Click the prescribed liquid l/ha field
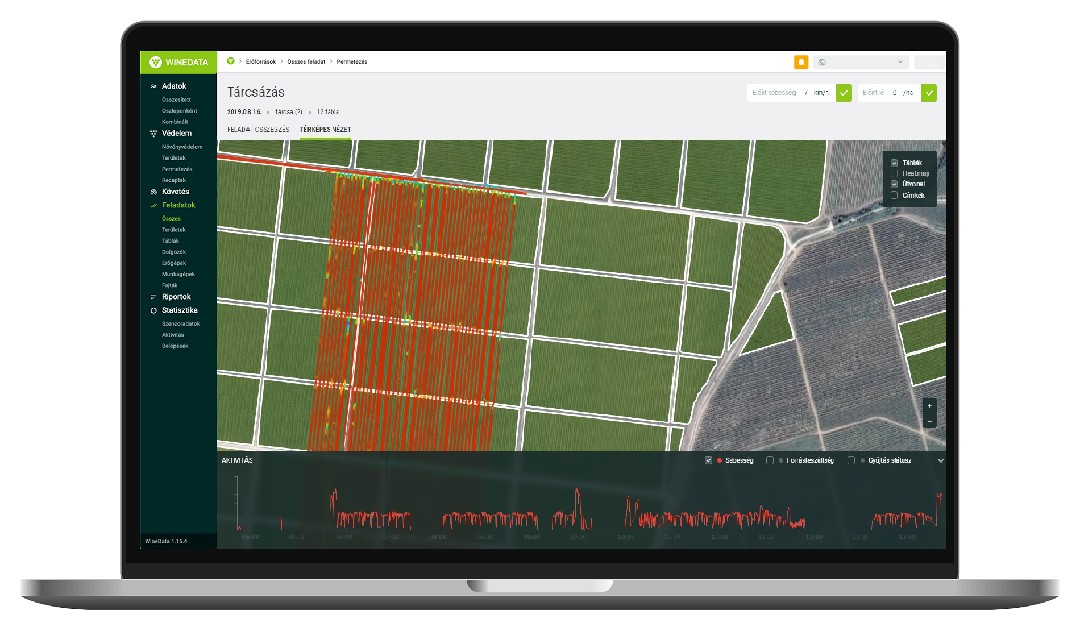Image resolution: width=1080 pixels, height=631 pixels. click(889, 93)
